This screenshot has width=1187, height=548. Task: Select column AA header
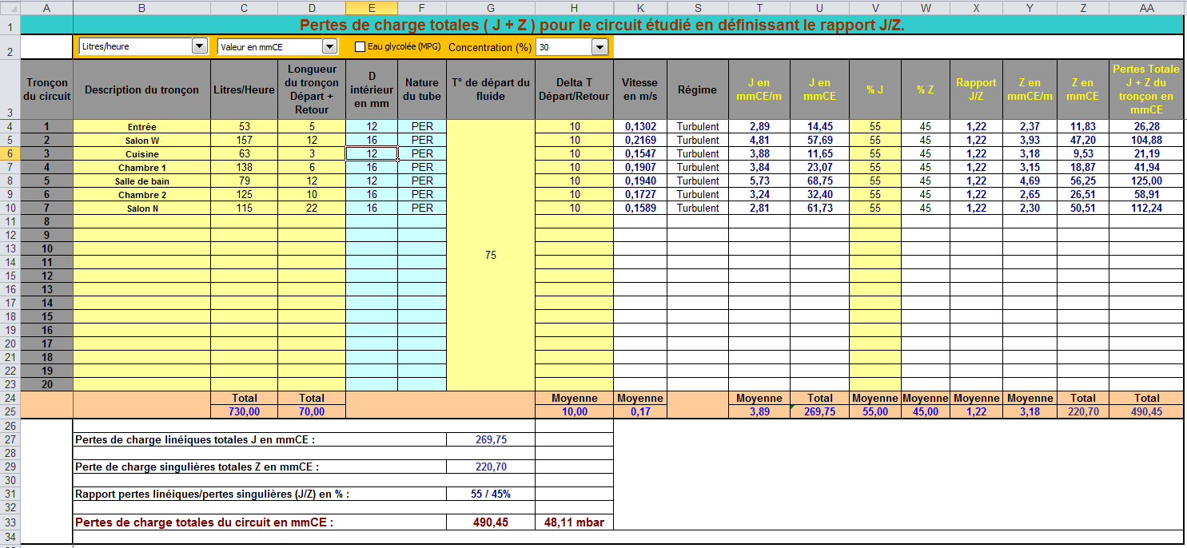point(1146,7)
